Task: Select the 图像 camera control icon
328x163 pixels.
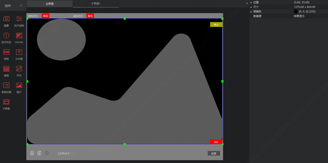Action: click(x=6, y=19)
